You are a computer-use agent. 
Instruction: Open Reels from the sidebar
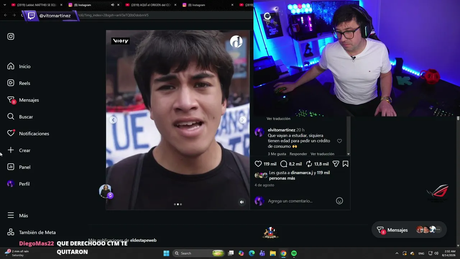coord(19,83)
